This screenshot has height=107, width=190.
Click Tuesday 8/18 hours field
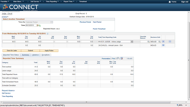(87, 42)
